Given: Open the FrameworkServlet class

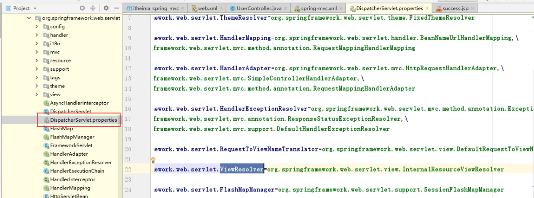Looking at the screenshot, I should tap(71, 145).
